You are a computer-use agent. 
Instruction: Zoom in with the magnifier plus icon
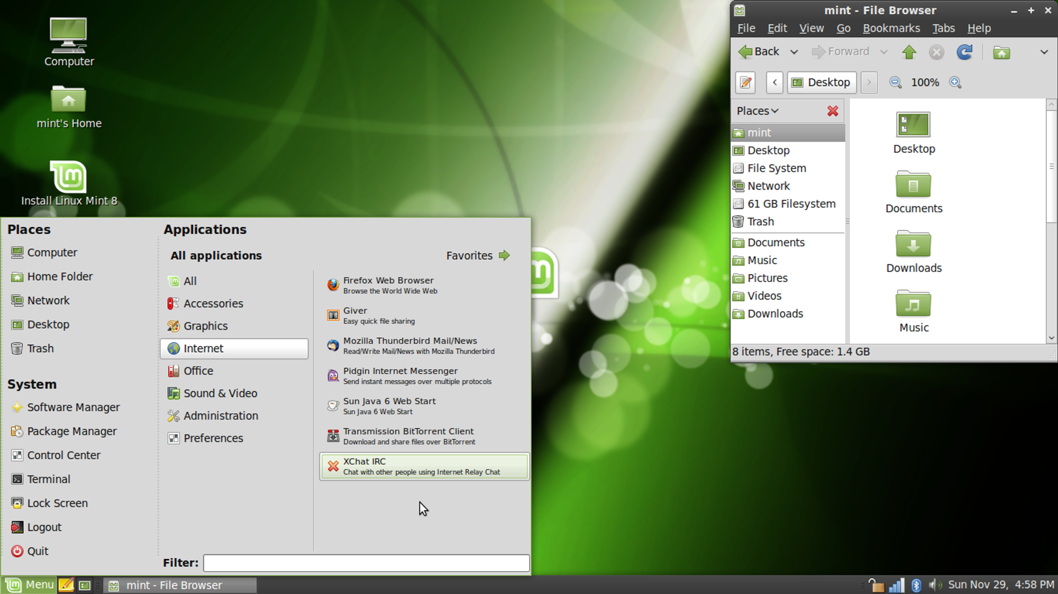pyautogui.click(x=955, y=82)
